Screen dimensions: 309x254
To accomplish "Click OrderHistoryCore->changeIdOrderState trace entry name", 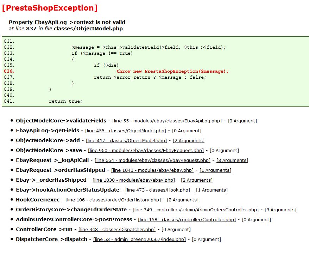I will click(71, 210).
